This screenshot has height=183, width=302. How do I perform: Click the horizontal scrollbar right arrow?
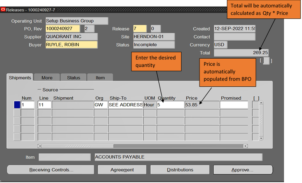tap(246, 146)
